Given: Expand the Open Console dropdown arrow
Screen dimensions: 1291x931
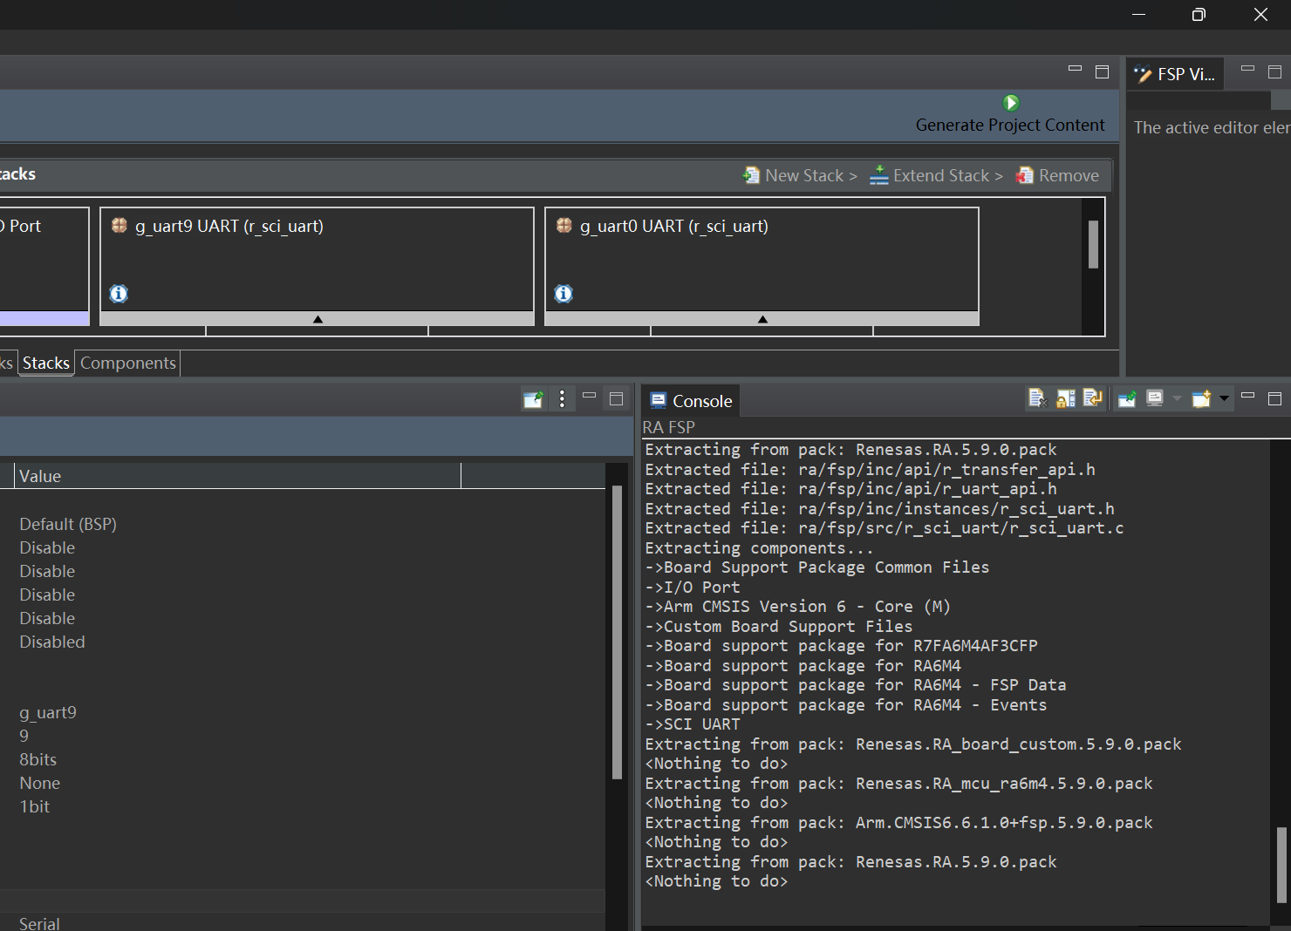Looking at the screenshot, I should pyautogui.click(x=1224, y=398).
